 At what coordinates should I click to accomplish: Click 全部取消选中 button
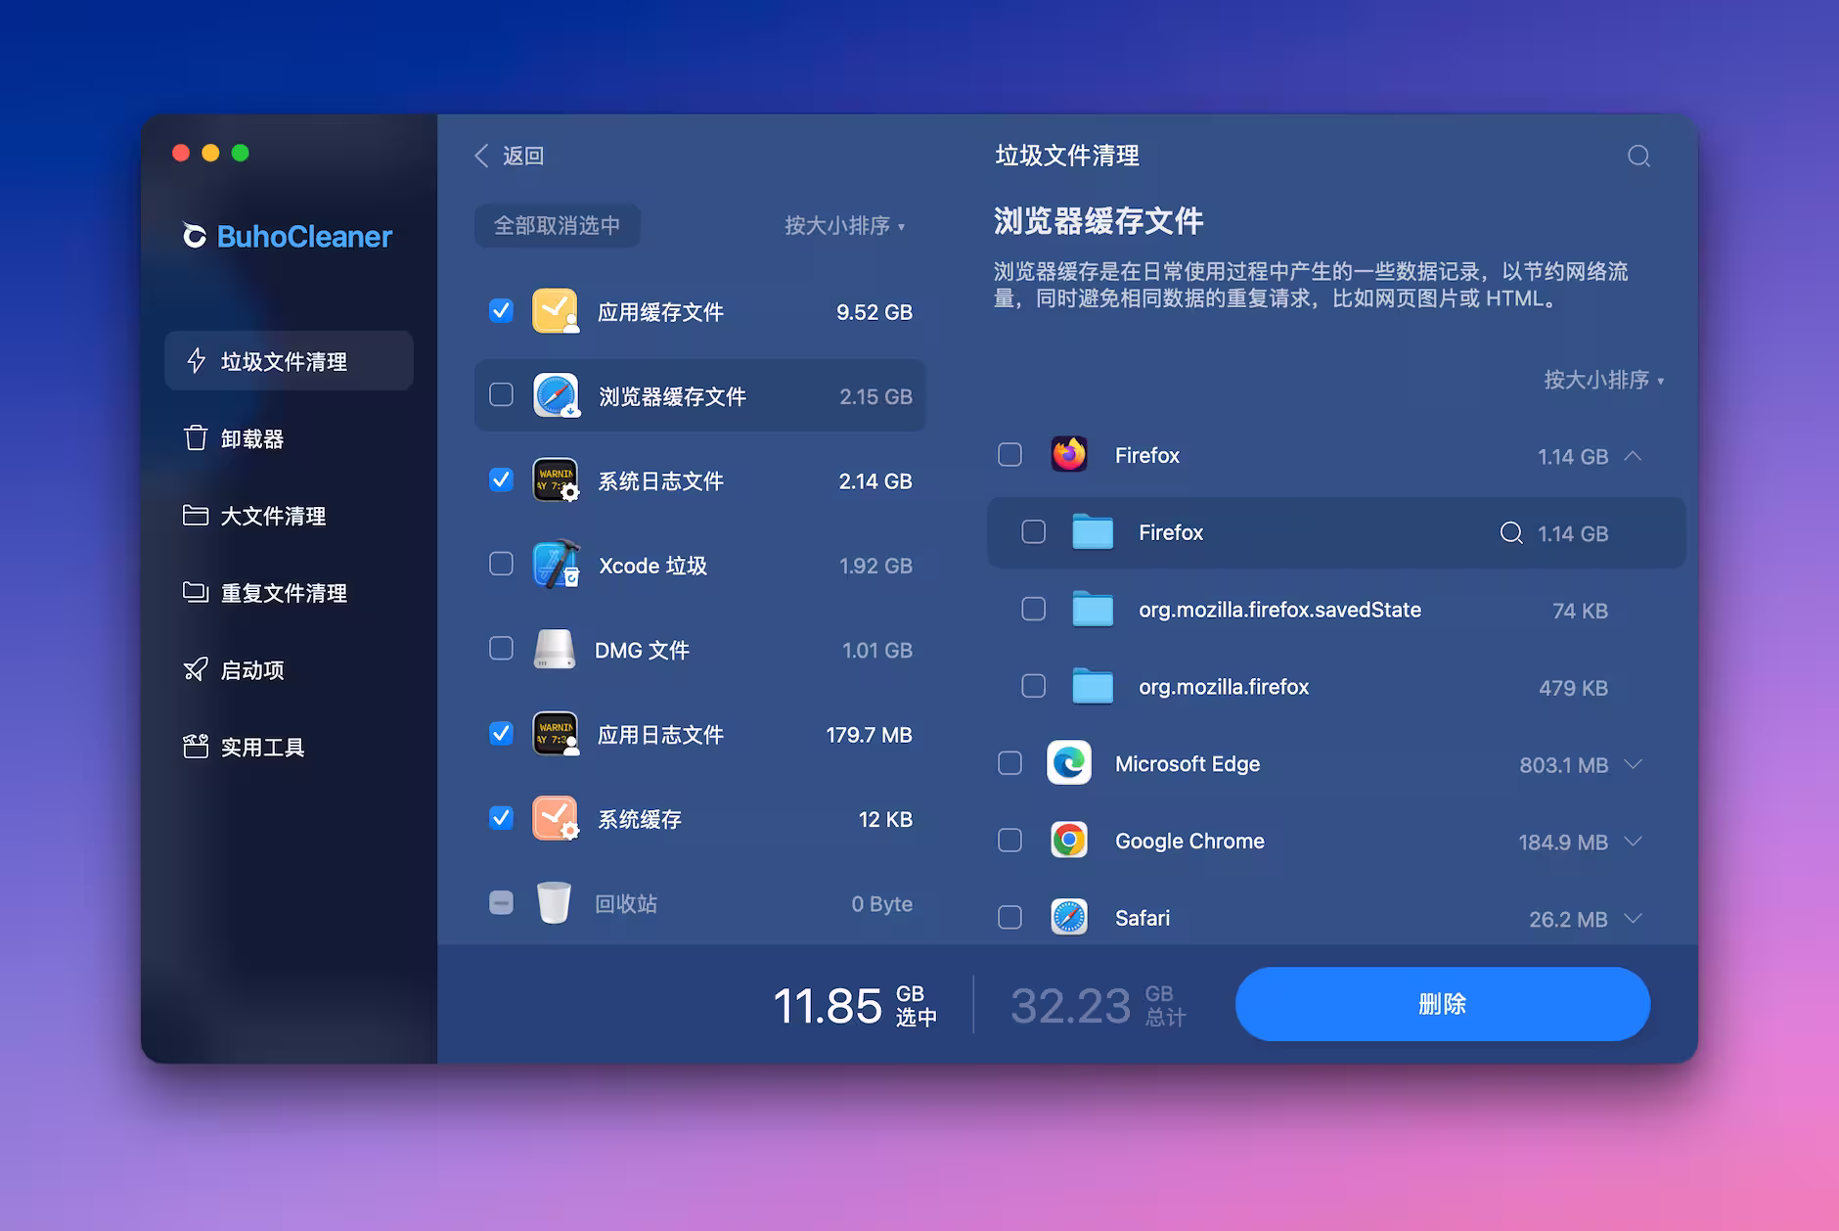[557, 226]
